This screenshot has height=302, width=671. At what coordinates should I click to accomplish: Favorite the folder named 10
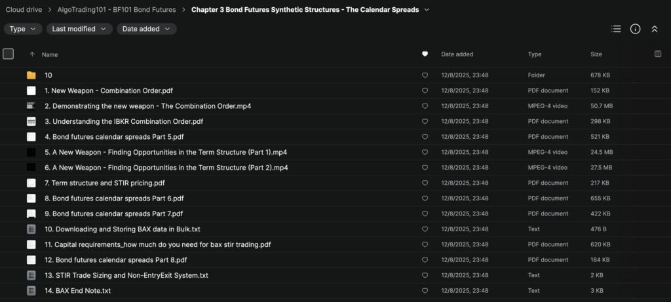(x=425, y=75)
